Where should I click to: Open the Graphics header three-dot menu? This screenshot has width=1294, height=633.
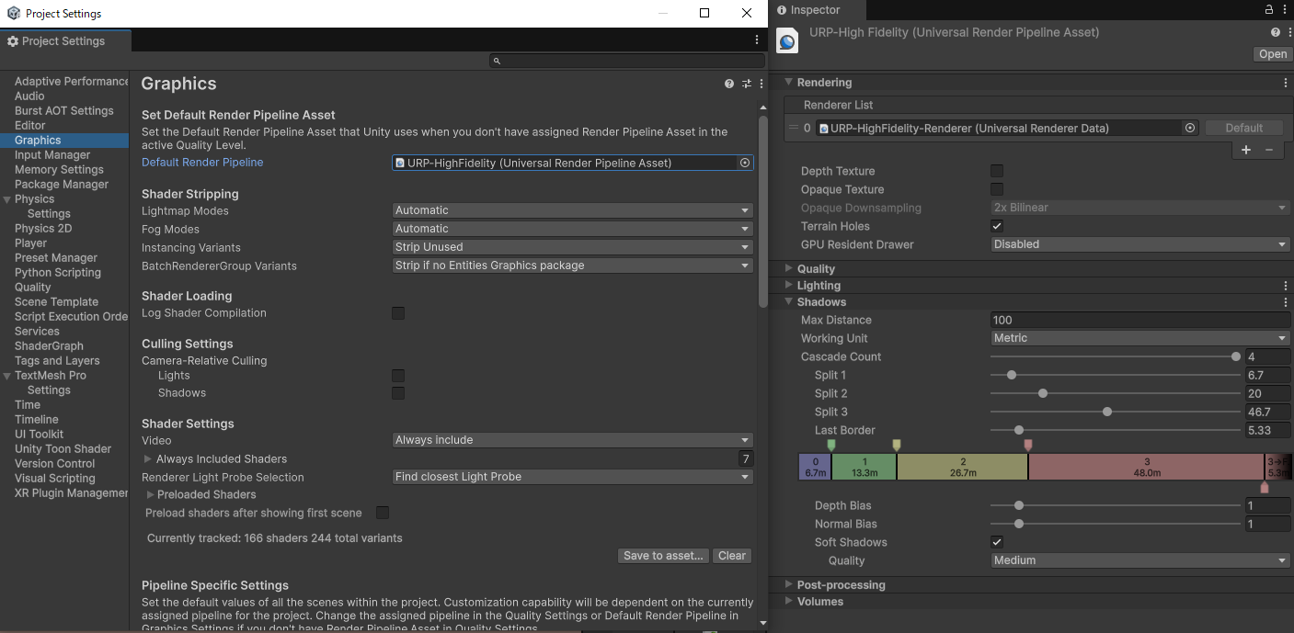point(762,84)
